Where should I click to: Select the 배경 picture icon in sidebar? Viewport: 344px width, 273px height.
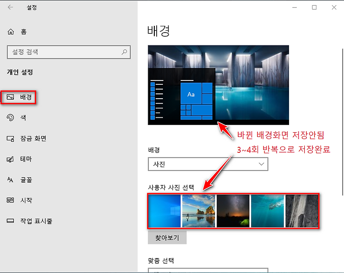(x=11, y=97)
